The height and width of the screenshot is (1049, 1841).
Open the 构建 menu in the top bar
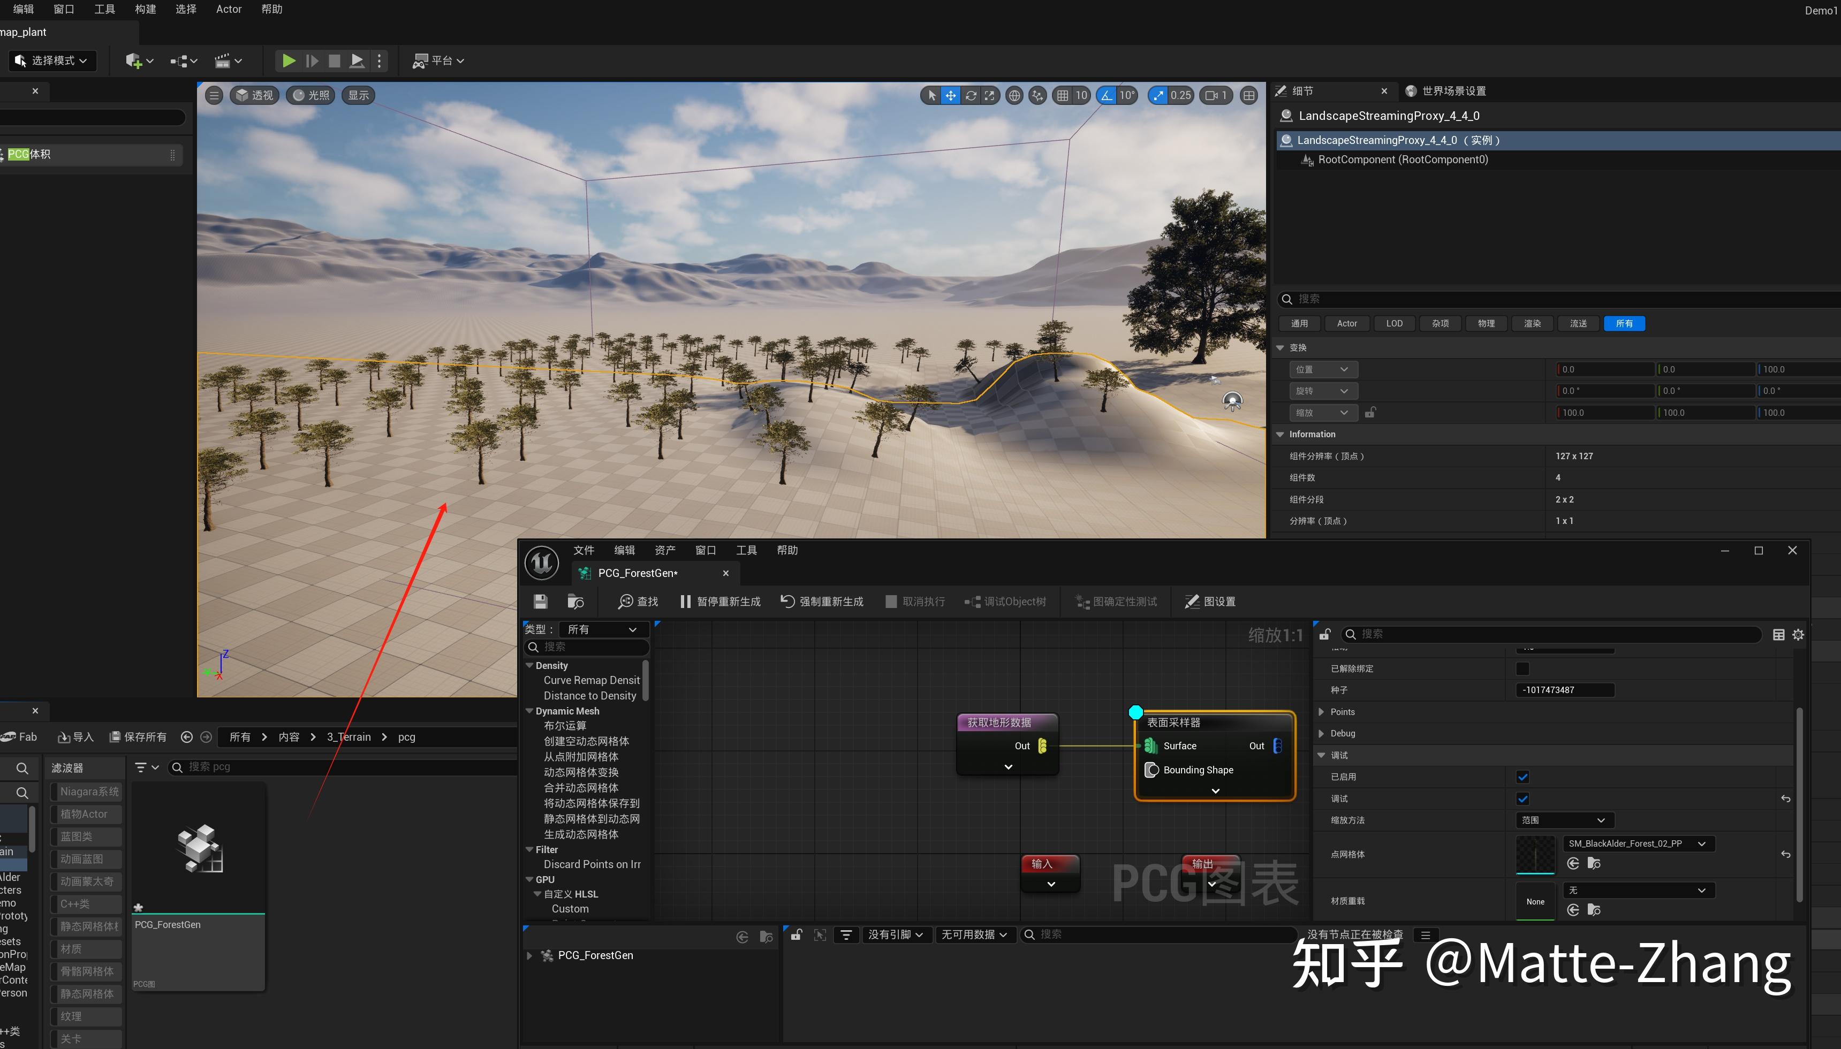click(x=145, y=9)
